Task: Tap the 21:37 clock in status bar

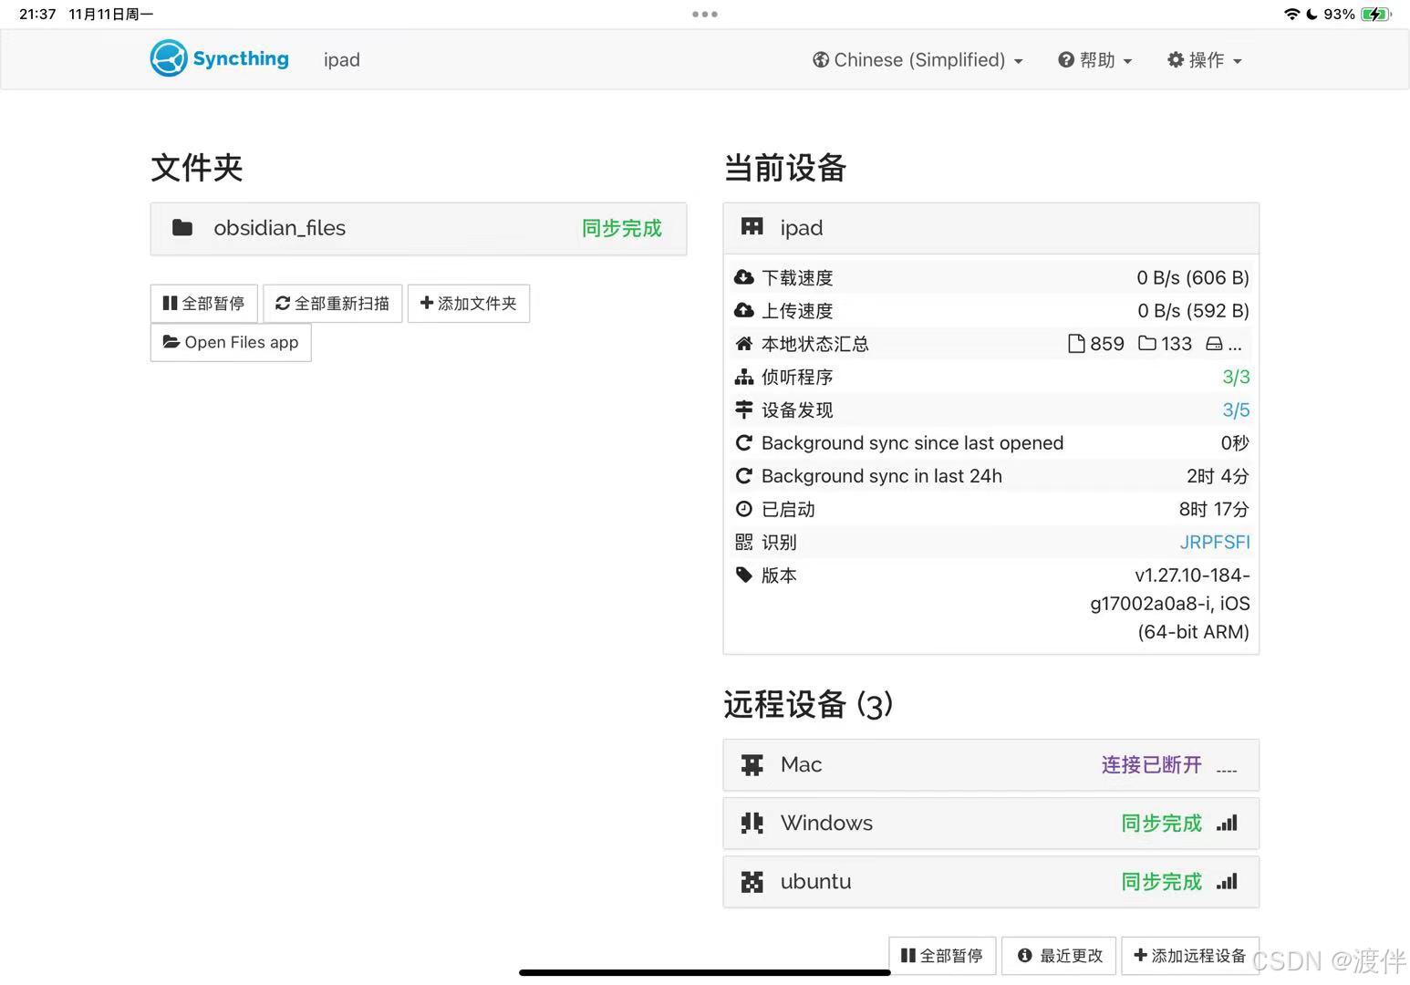Action: pos(37,14)
